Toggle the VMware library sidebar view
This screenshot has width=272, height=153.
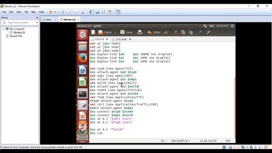coord(91,12)
